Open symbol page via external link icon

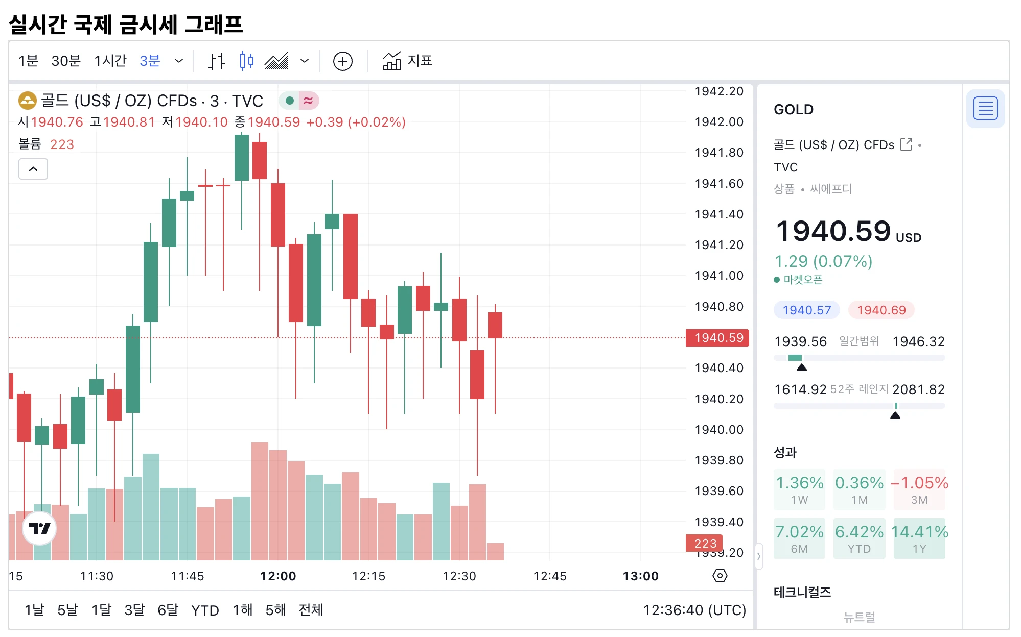coord(906,144)
